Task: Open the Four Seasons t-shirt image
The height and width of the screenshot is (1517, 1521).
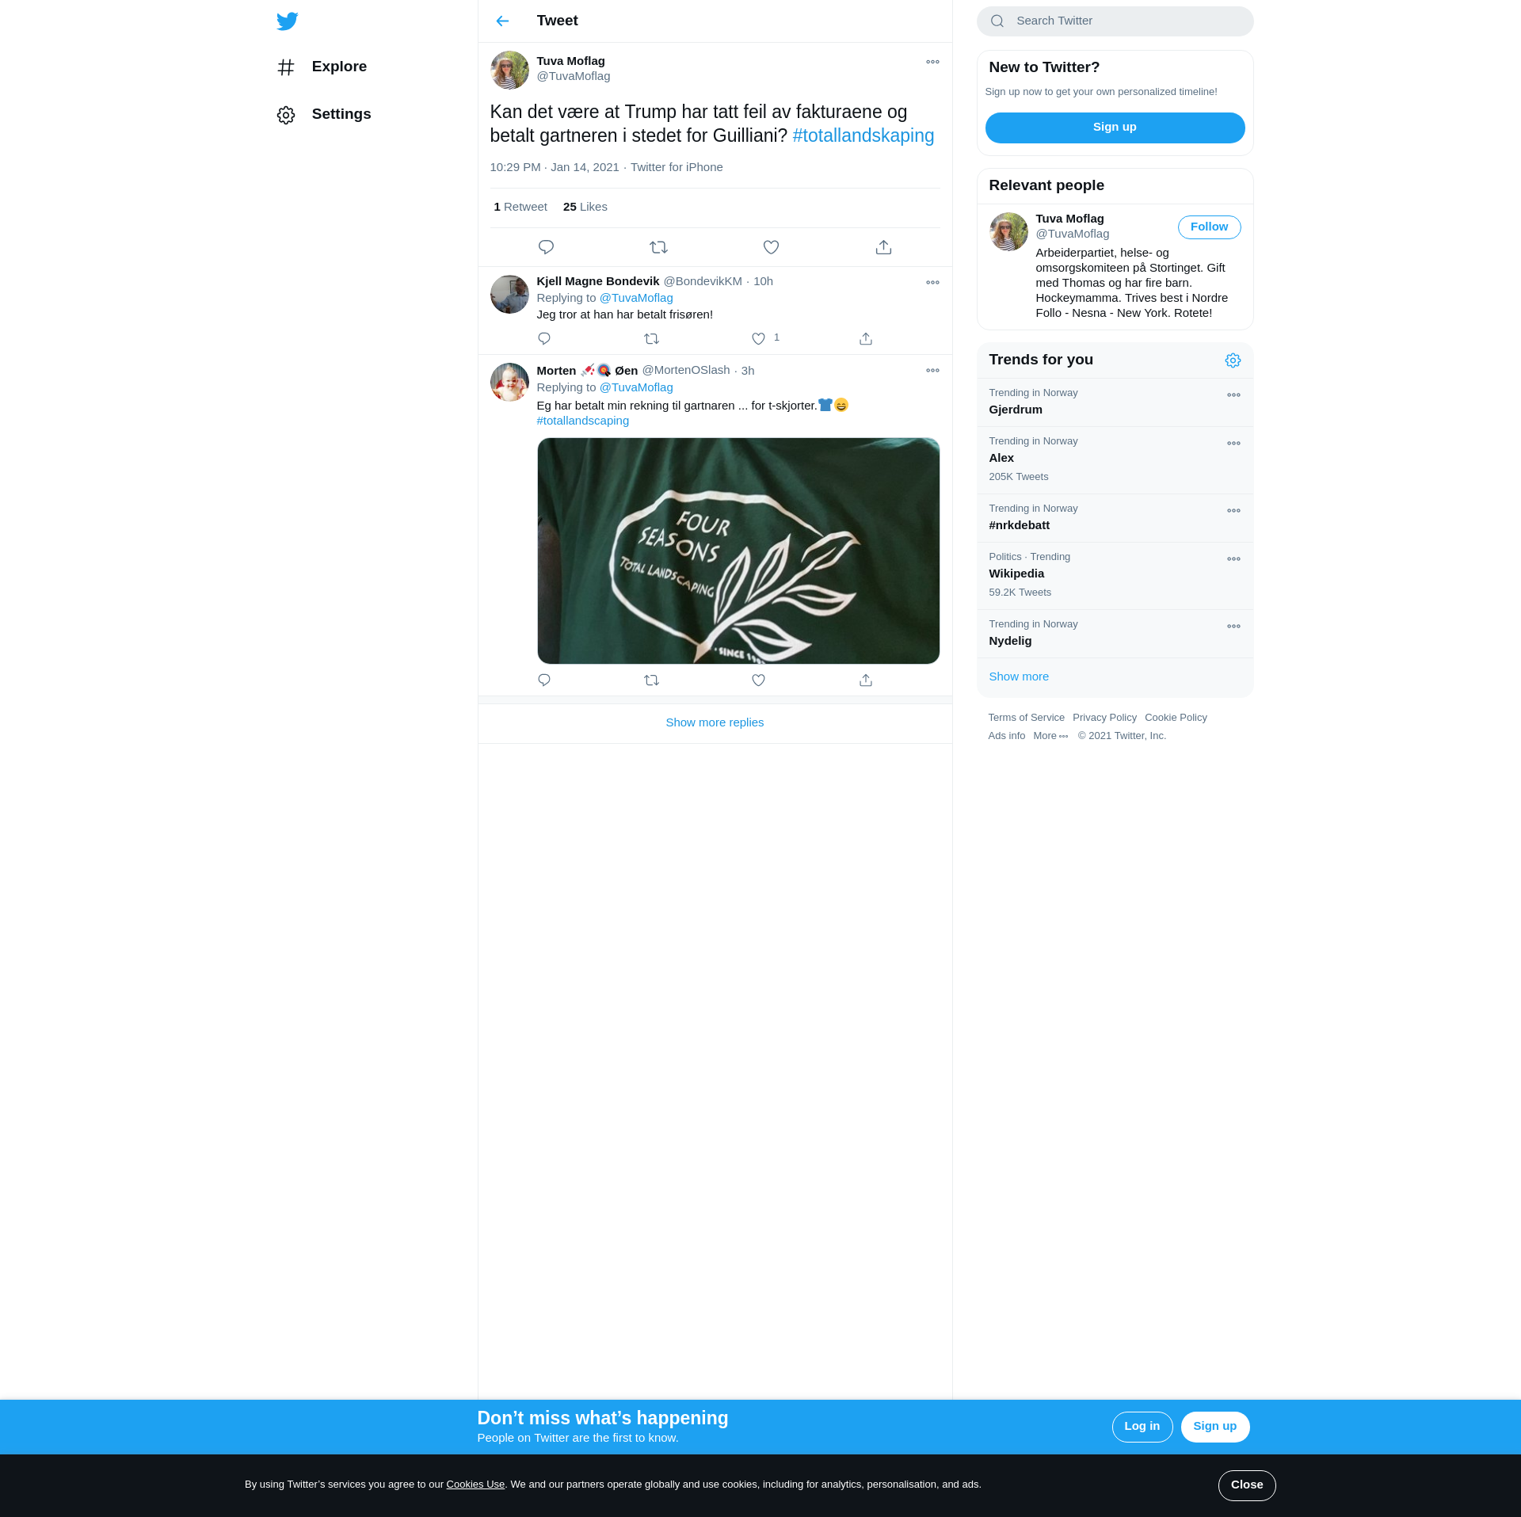Action: click(x=738, y=551)
